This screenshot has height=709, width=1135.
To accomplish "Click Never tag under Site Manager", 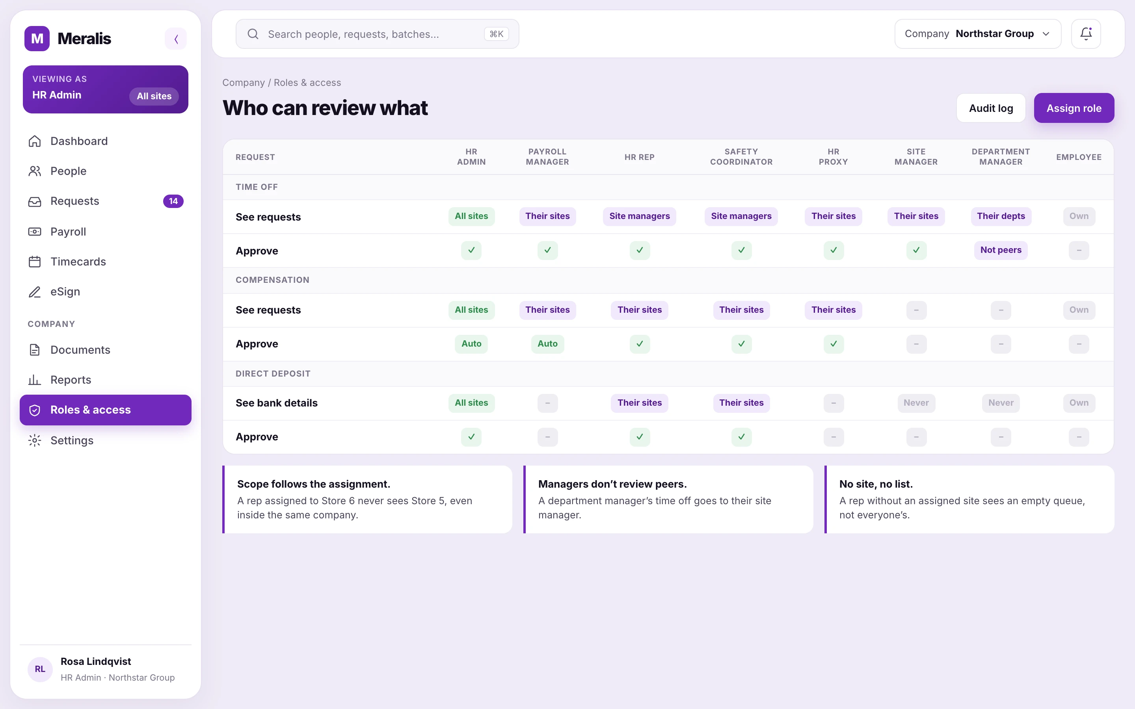I will pyautogui.click(x=916, y=403).
